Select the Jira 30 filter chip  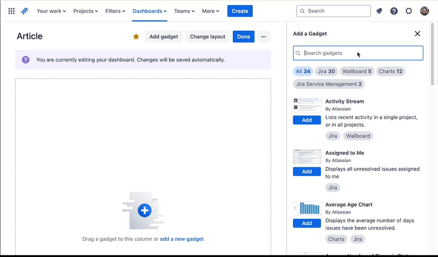pyautogui.click(x=326, y=71)
